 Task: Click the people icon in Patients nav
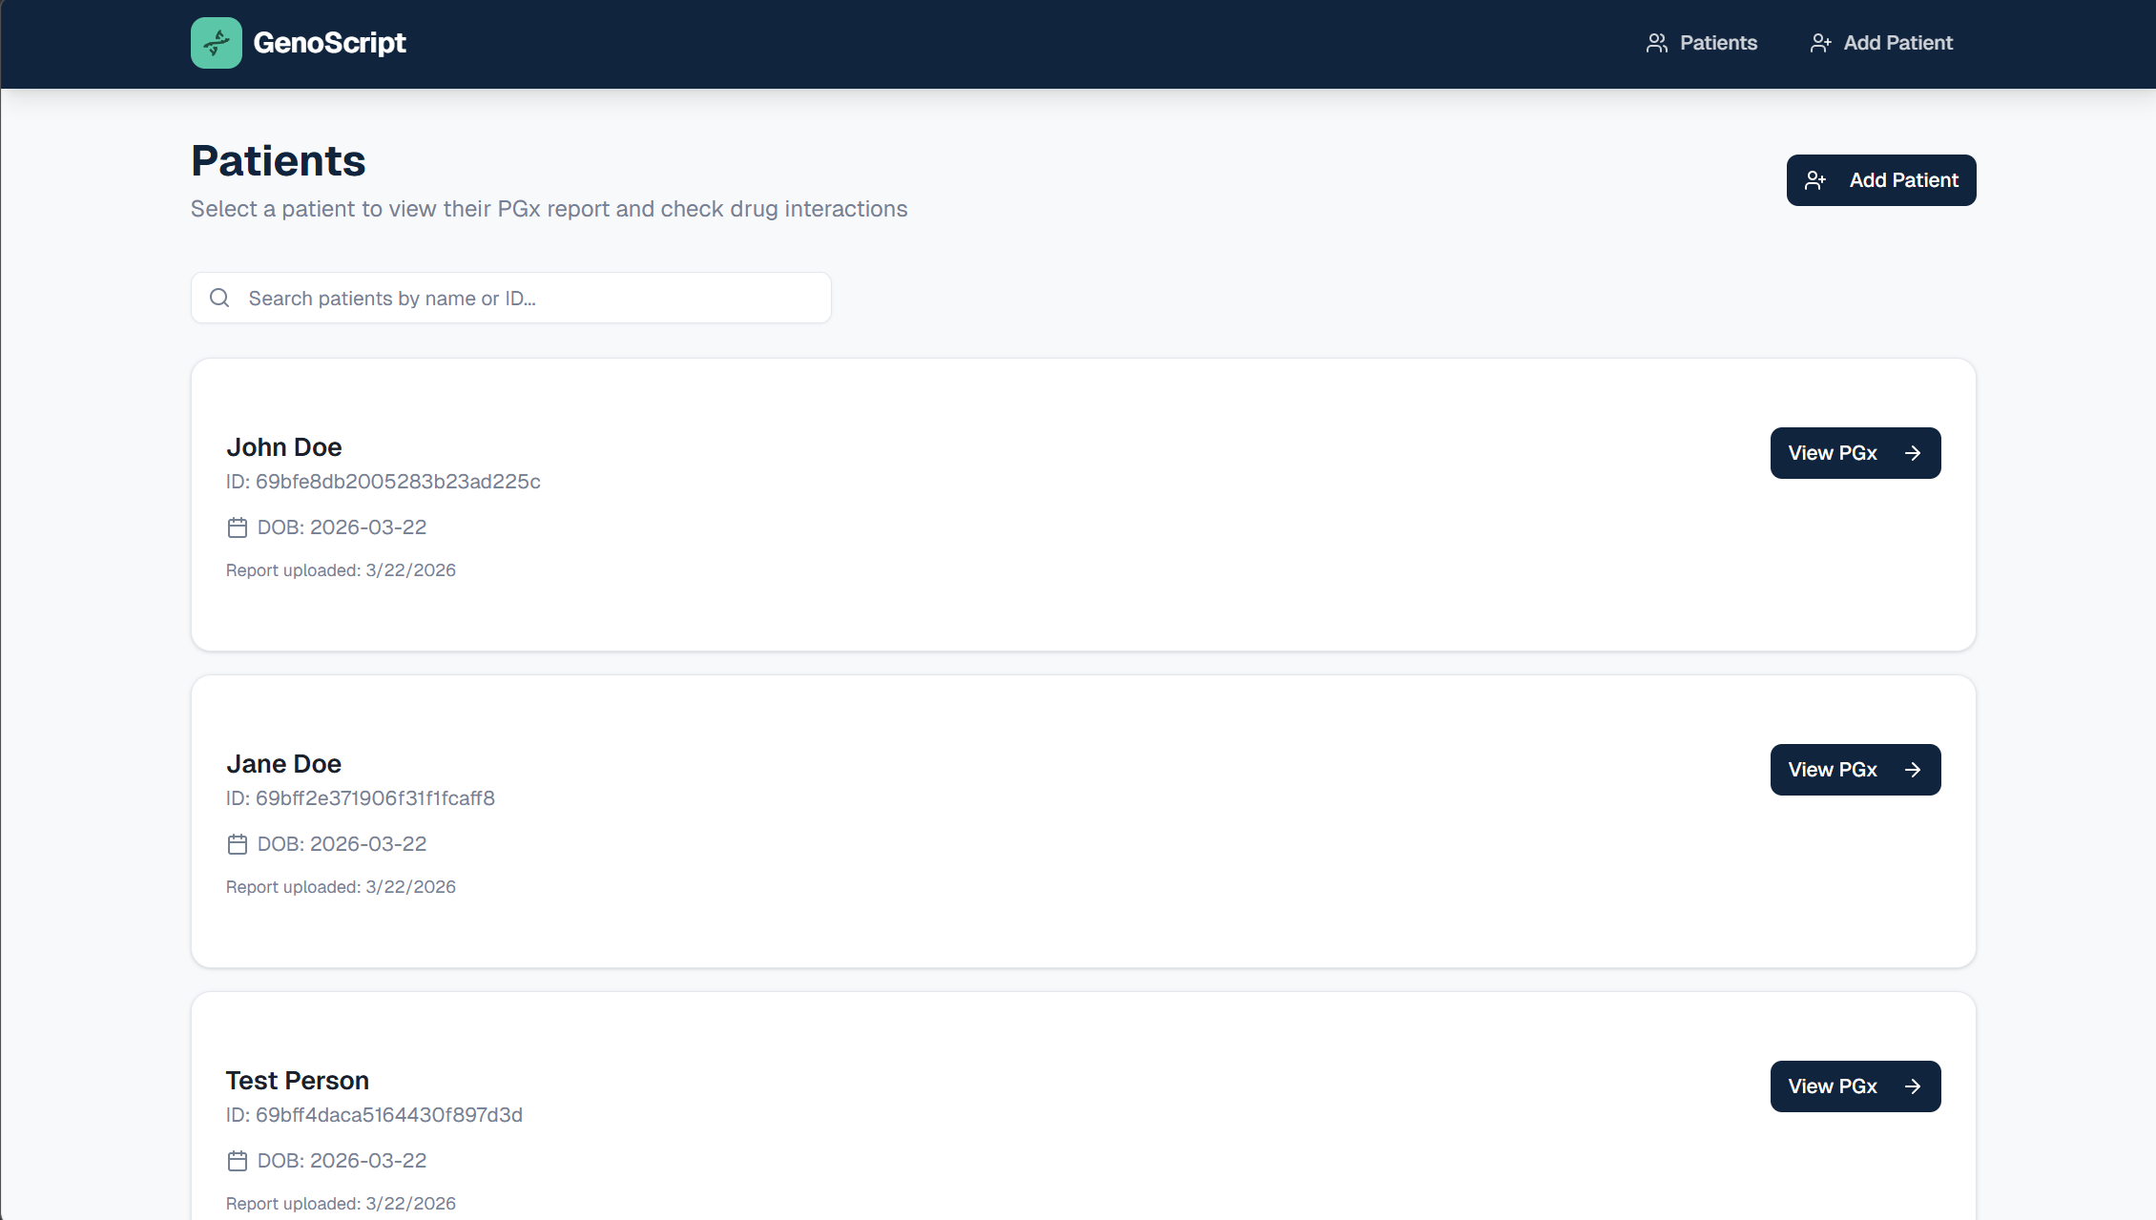(x=1657, y=43)
